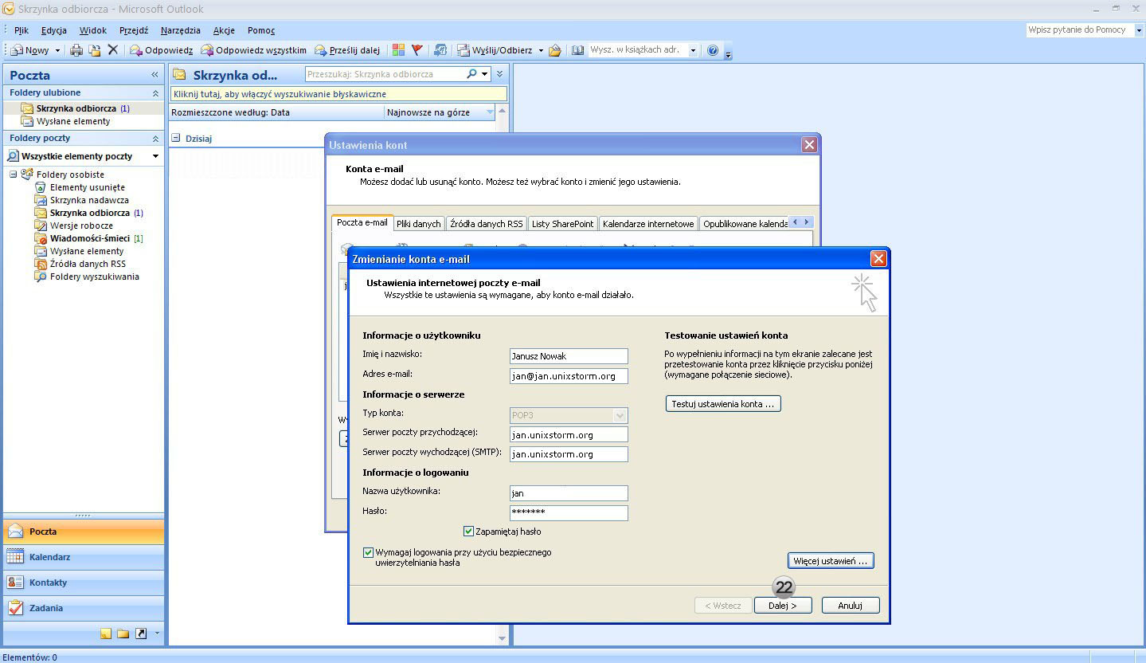This screenshot has height=663, width=1146.
Task: Open the Edycja menu
Action: click(x=54, y=30)
